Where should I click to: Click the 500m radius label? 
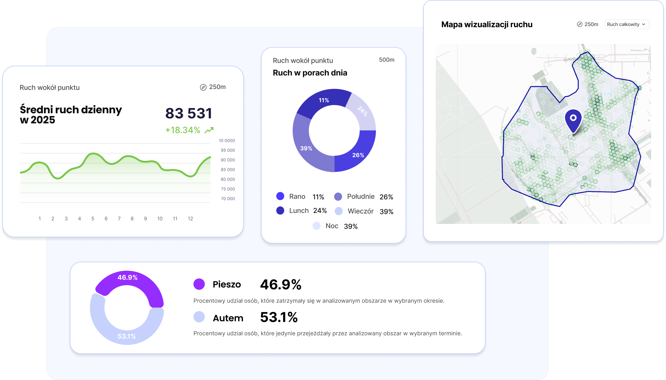[x=387, y=60]
